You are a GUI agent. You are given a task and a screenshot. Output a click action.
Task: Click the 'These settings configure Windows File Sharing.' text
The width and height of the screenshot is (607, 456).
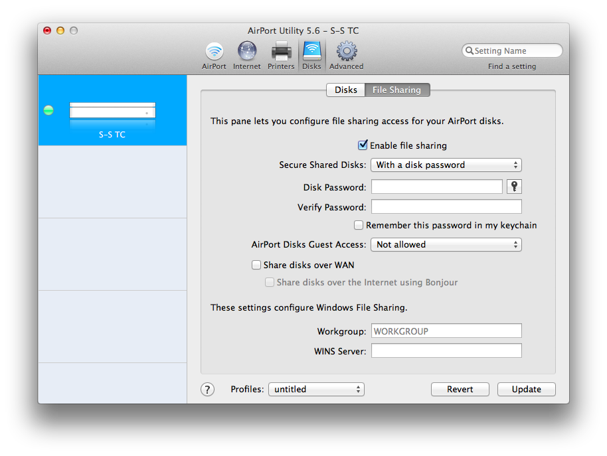309,307
